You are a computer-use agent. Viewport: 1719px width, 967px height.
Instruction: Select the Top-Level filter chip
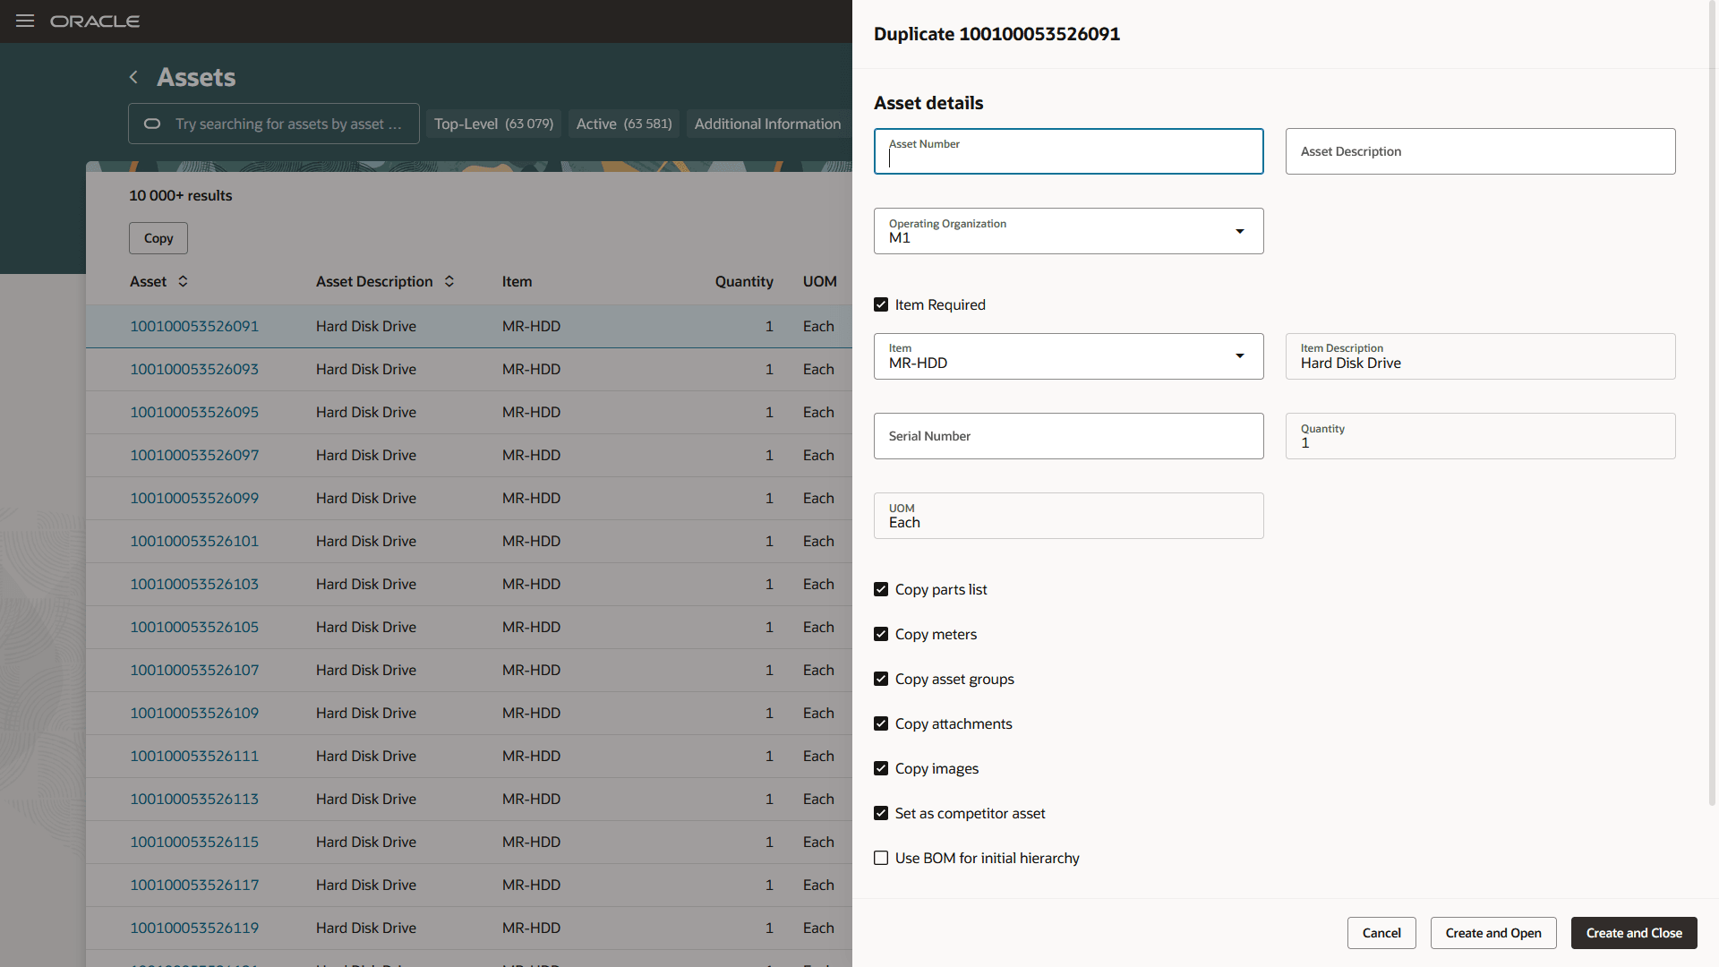point(493,124)
